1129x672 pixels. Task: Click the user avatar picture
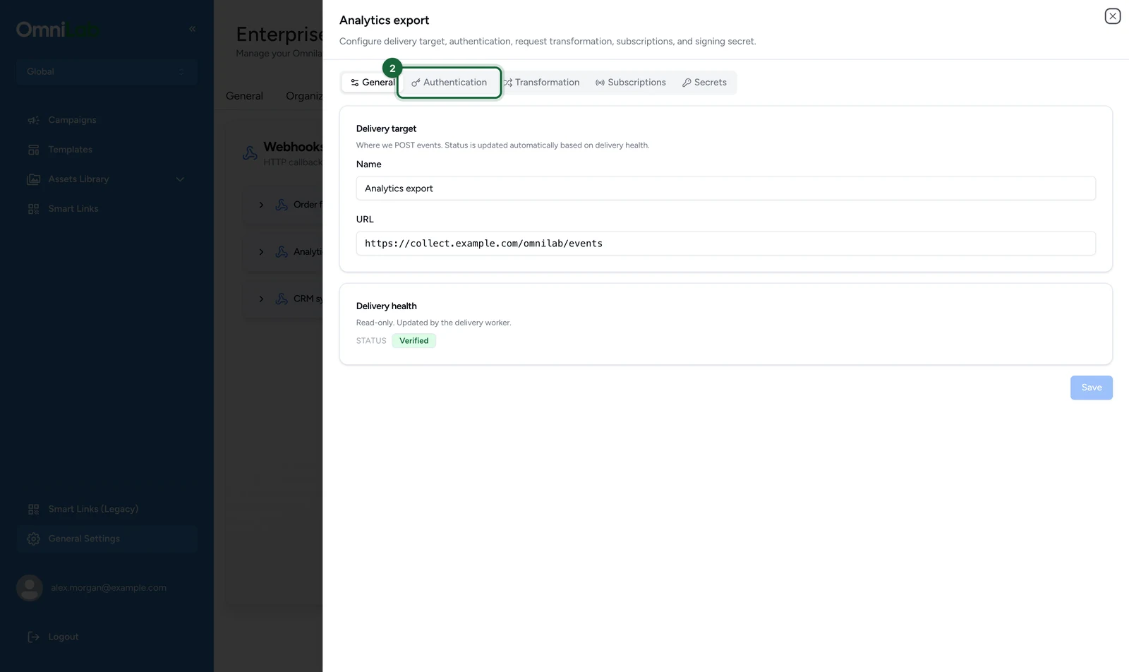click(x=30, y=588)
